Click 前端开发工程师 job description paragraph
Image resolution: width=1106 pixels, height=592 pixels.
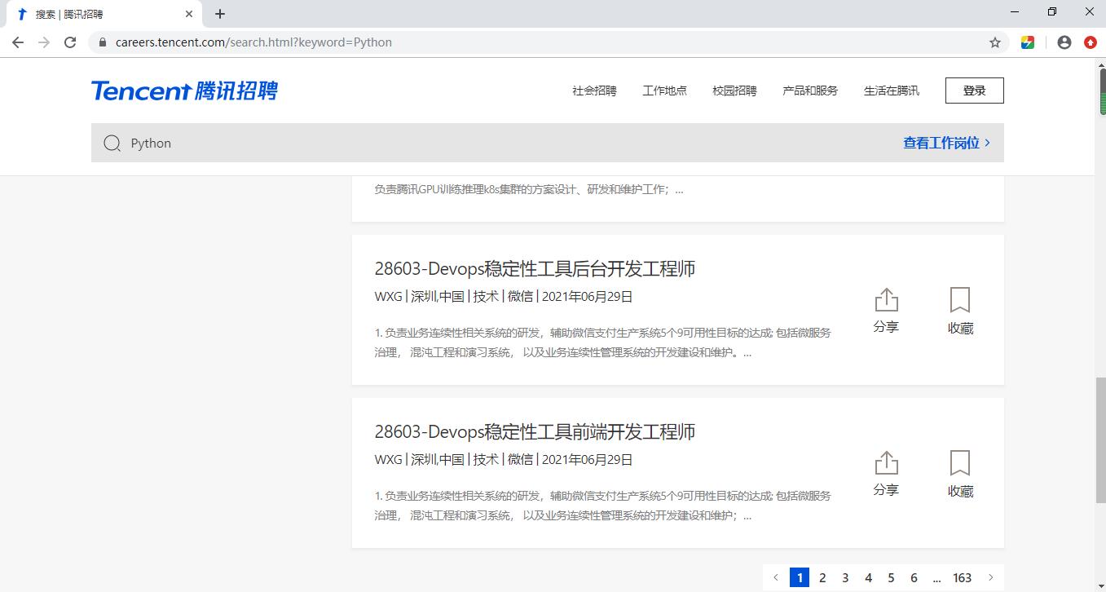603,506
